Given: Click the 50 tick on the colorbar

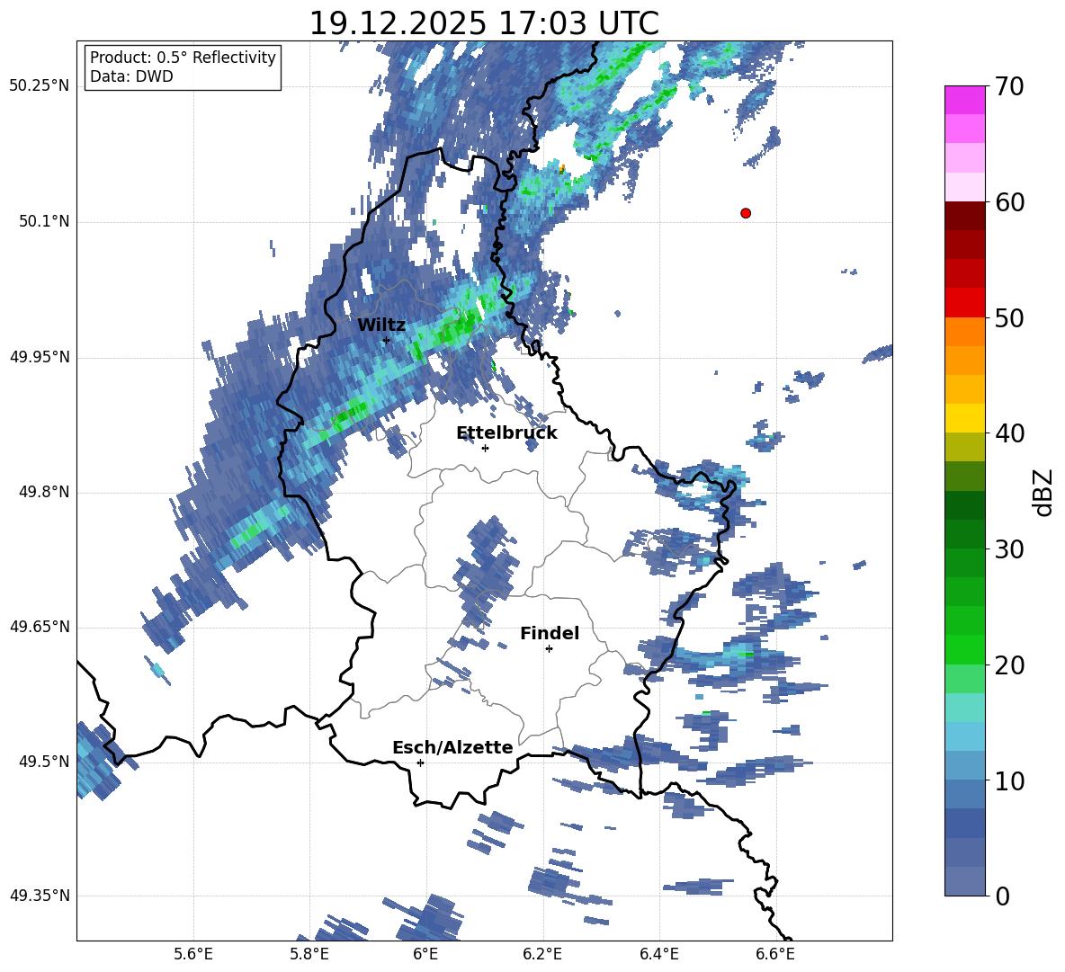Looking at the screenshot, I should [x=1009, y=318].
